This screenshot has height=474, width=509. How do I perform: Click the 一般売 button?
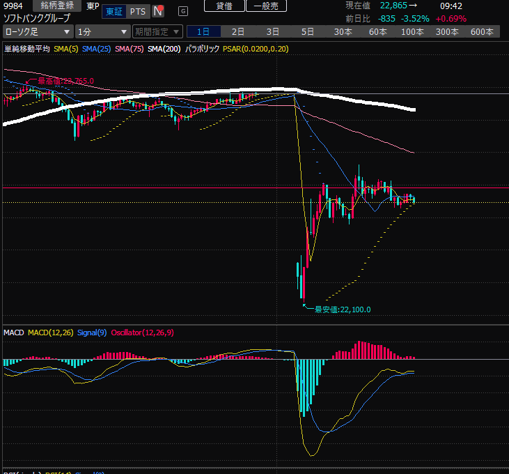click(x=265, y=6)
